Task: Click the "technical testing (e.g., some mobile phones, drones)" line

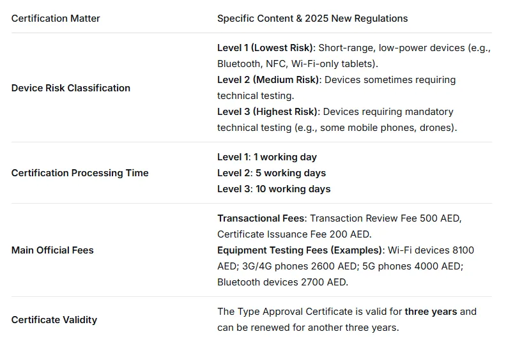Action: (x=337, y=128)
